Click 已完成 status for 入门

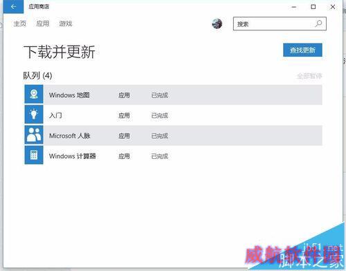click(160, 115)
